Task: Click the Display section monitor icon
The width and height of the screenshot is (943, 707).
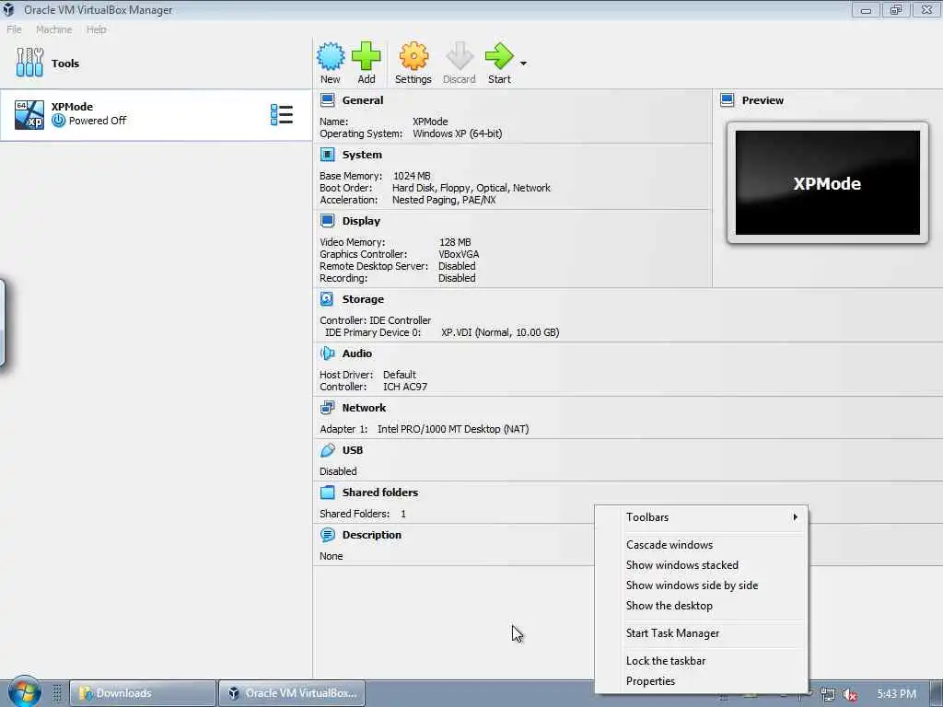Action: pyautogui.click(x=327, y=221)
